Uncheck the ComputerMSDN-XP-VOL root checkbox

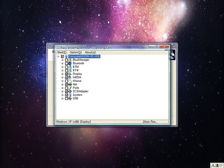(63, 57)
